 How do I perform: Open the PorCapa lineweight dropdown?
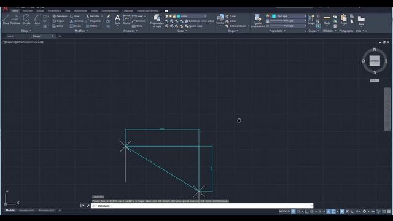point(288,21)
